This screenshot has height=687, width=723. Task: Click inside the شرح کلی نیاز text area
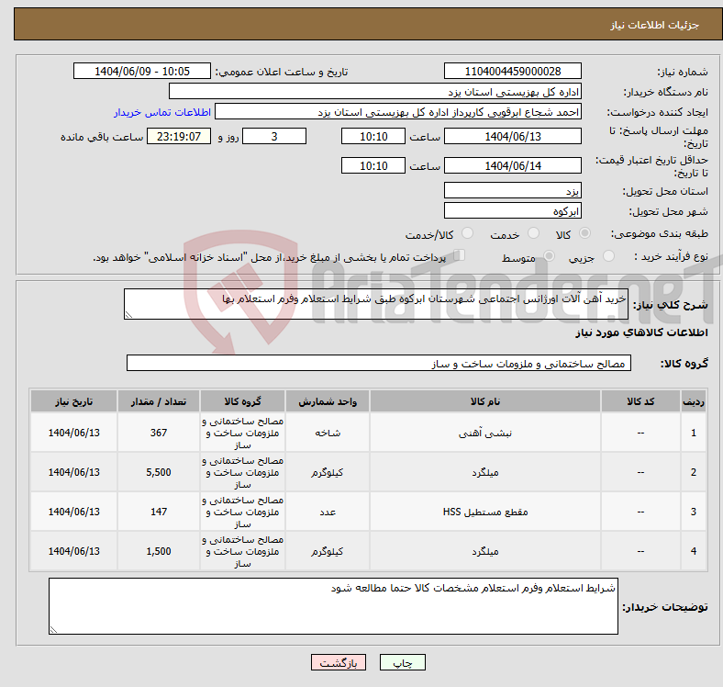click(x=376, y=304)
